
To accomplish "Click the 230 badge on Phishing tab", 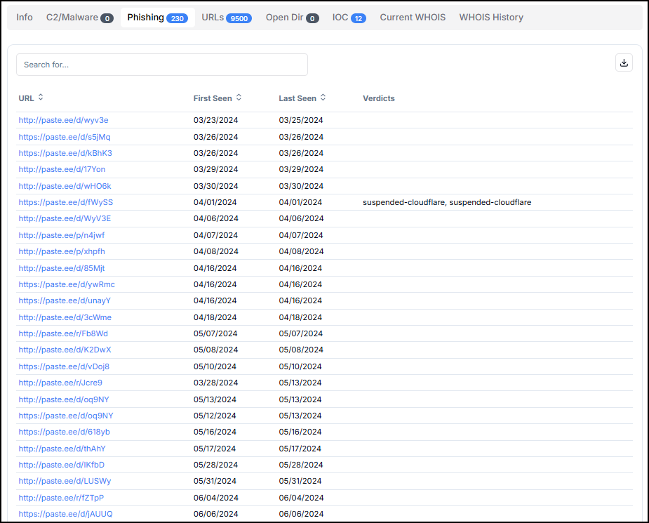I will pos(177,18).
